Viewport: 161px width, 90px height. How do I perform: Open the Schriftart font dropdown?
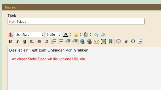29,35
